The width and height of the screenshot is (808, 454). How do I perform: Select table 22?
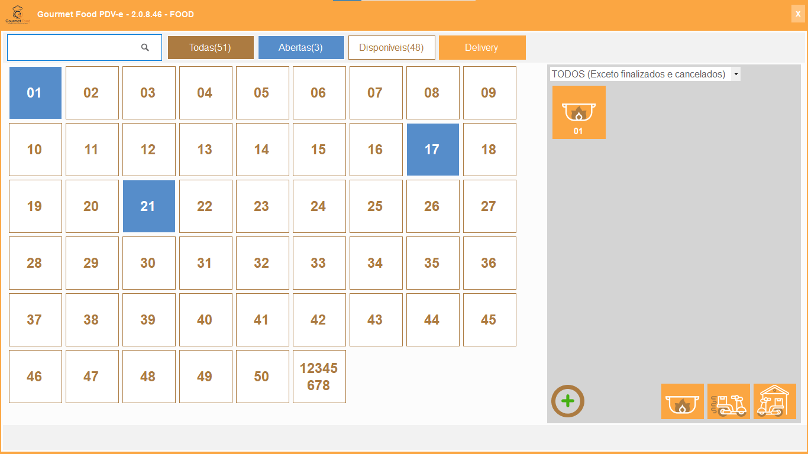pyautogui.click(x=206, y=206)
